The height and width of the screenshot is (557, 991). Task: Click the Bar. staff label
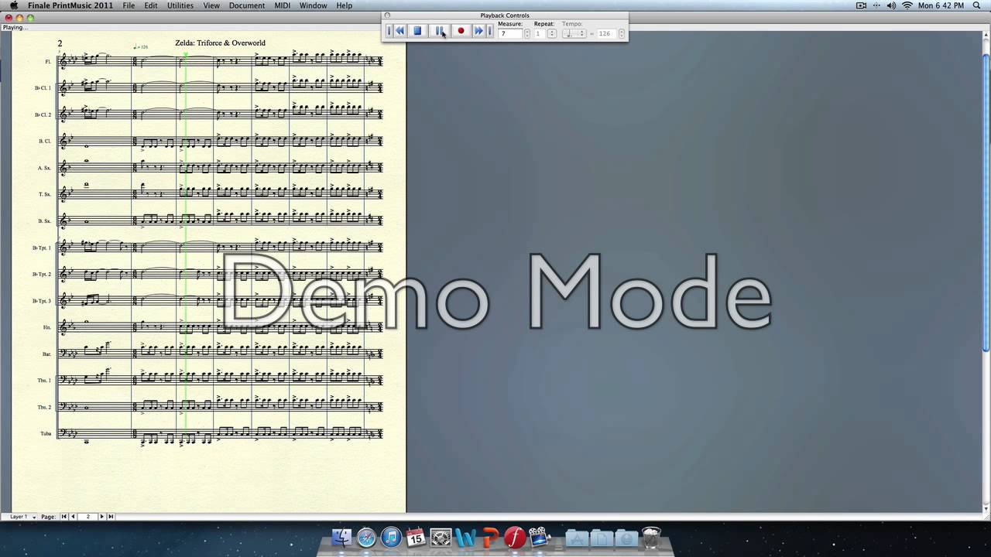pos(46,354)
